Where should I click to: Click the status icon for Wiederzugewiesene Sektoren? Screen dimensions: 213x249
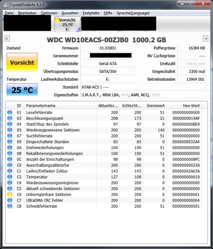pyautogui.click(x=10, y=130)
